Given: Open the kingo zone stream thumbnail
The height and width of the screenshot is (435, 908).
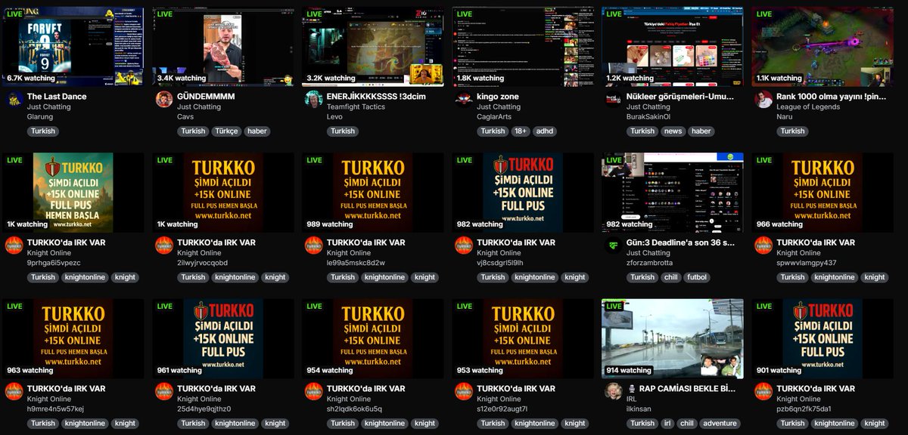Looking at the screenshot, I should pyautogui.click(x=523, y=47).
